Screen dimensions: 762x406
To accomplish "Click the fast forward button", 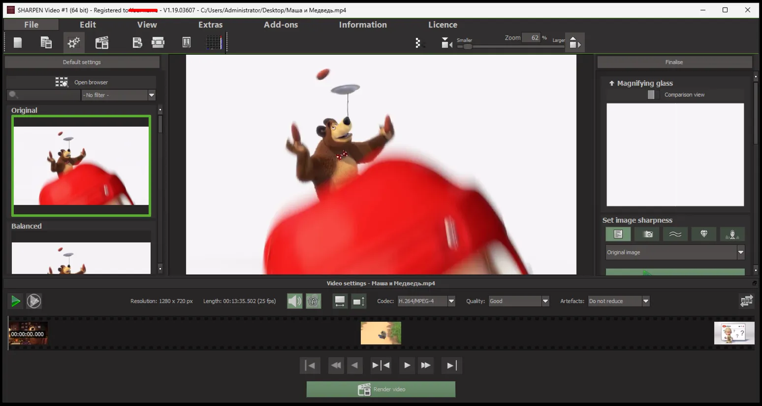I will click(426, 366).
